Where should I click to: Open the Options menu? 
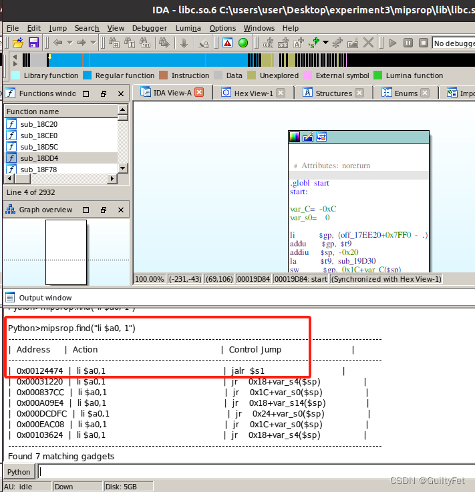[222, 28]
